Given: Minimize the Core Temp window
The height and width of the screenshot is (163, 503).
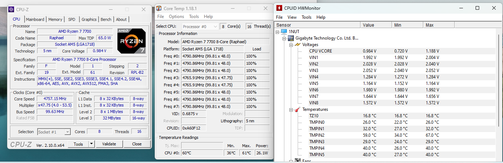Looking at the screenshot, I should pos(233,8).
